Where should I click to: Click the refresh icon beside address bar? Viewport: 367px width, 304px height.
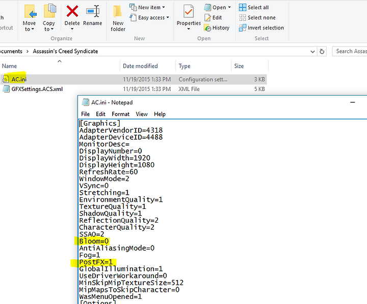(322, 51)
